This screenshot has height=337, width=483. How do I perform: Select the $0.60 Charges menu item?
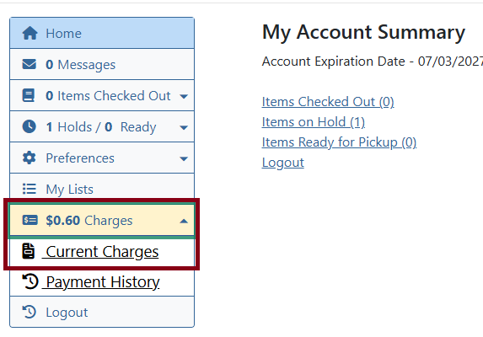tap(102, 221)
